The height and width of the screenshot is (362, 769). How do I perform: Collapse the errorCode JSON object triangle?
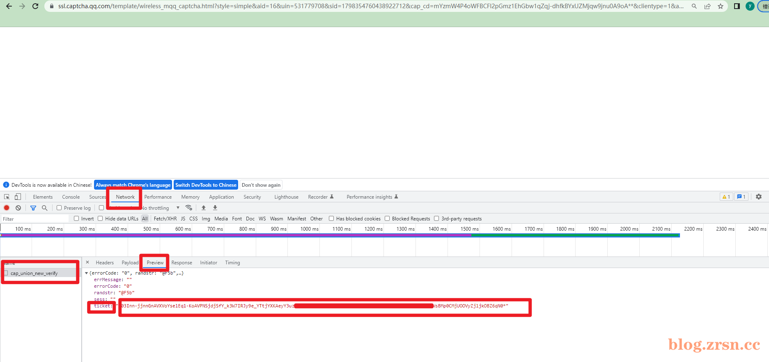86,273
